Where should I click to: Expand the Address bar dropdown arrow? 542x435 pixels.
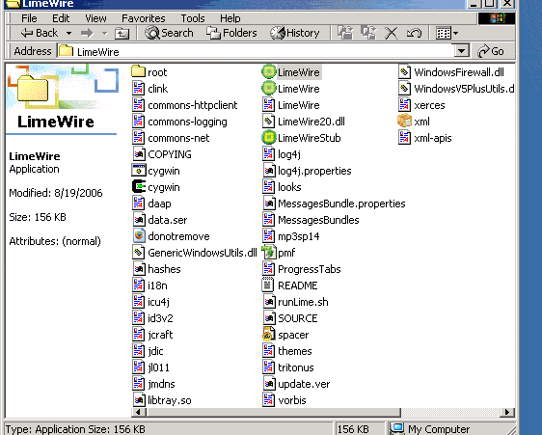461,51
